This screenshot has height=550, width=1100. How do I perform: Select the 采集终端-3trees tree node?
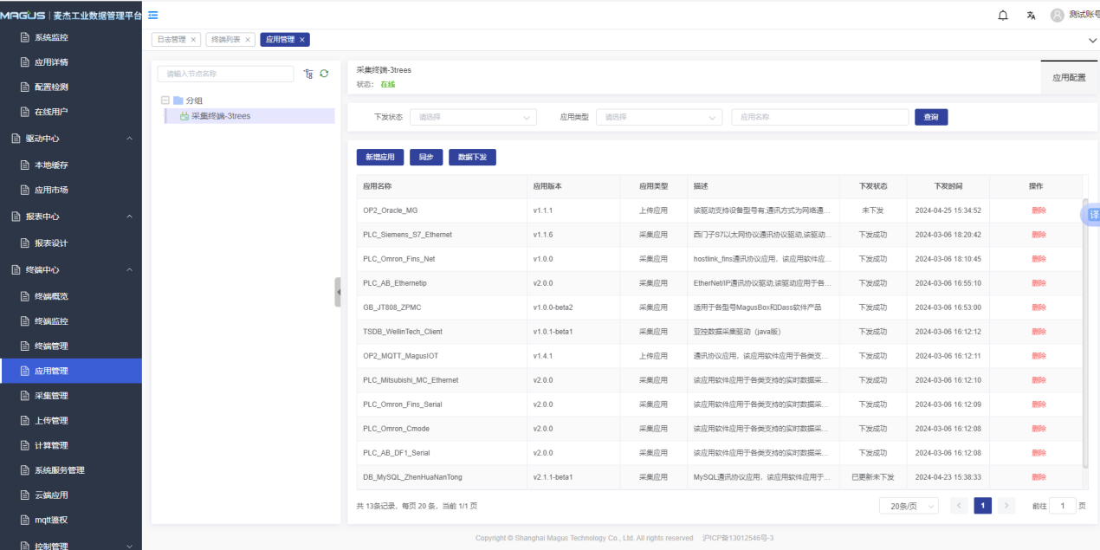point(220,116)
